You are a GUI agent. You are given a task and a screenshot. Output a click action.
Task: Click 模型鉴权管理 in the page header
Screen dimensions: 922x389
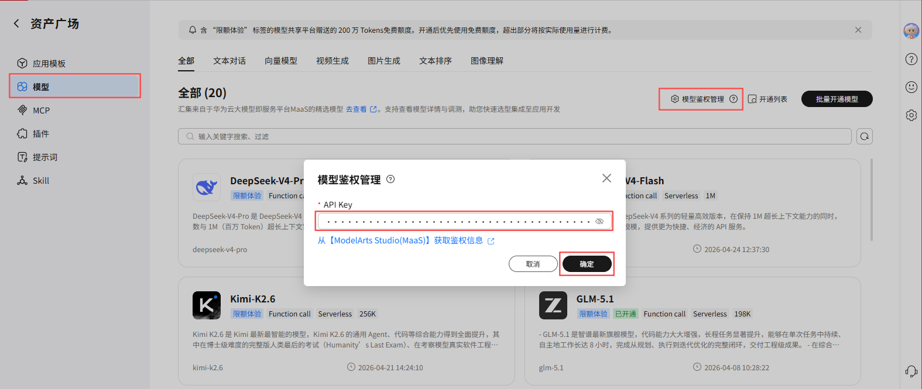pyautogui.click(x=697, y=99)
